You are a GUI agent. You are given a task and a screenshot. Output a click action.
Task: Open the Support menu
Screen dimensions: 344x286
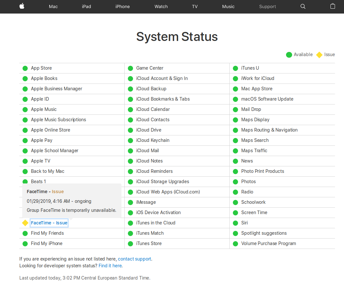tap(267, 6)
